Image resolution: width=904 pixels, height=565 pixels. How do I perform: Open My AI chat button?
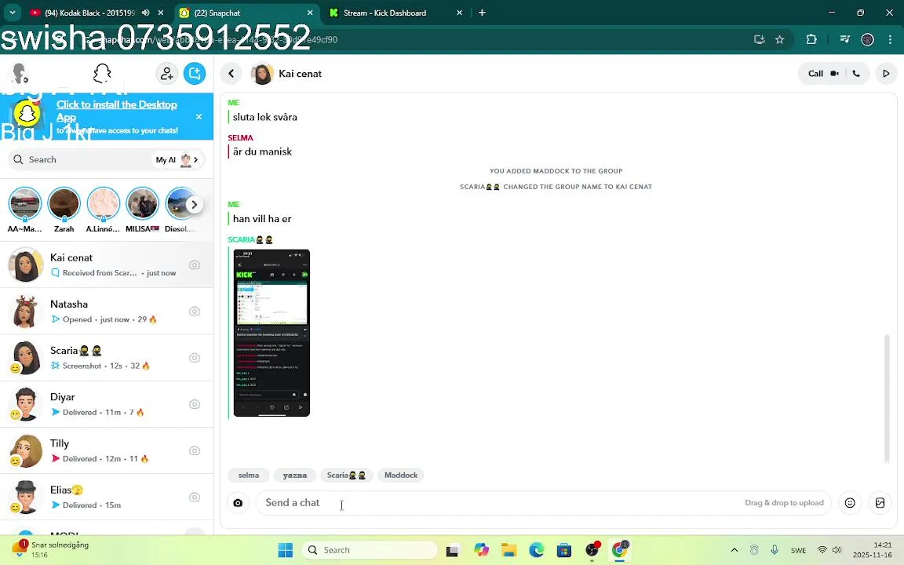pos(177,160)
